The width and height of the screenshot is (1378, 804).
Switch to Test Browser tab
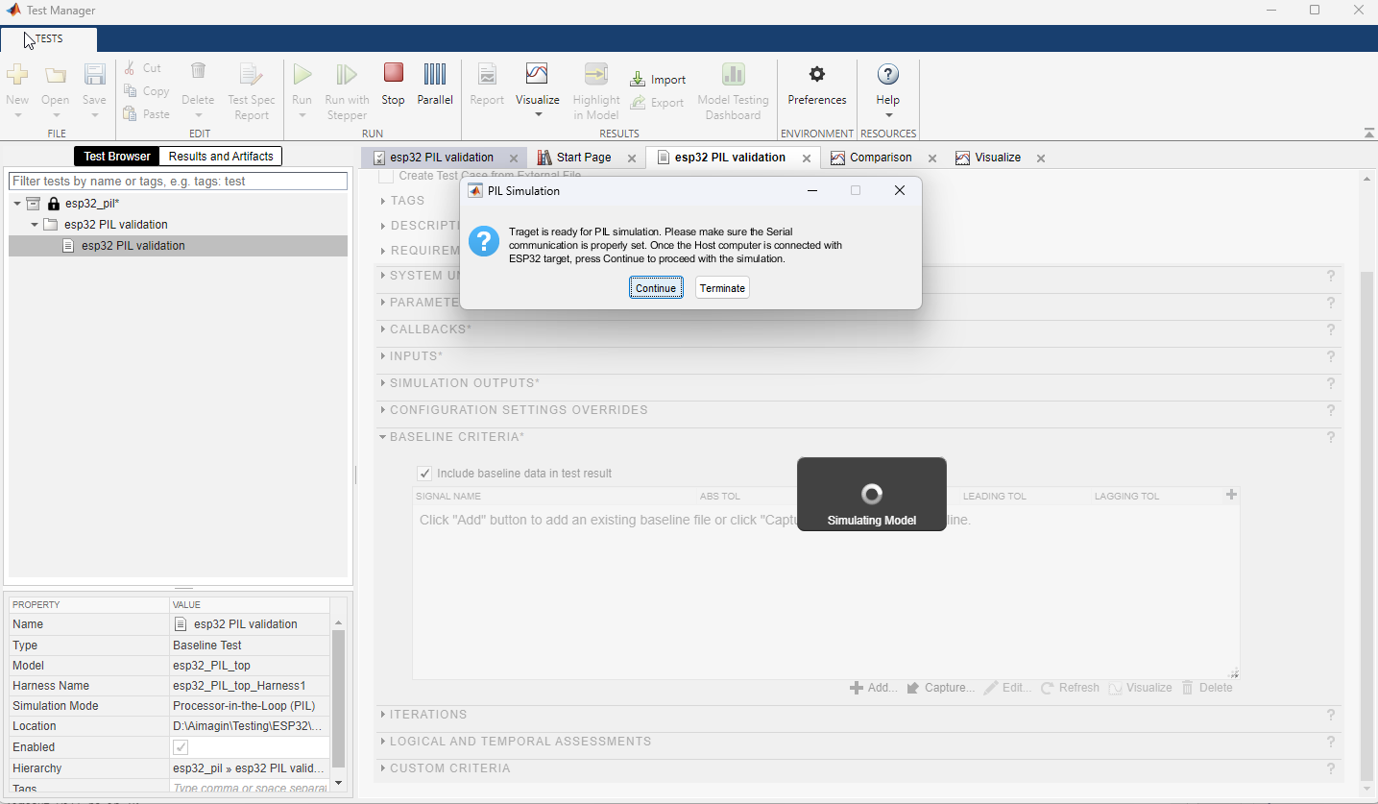pos(116,157)
